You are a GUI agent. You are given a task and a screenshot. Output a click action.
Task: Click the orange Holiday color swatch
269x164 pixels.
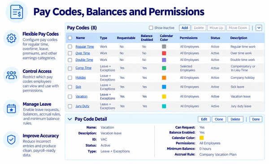[x=164, y=78]
